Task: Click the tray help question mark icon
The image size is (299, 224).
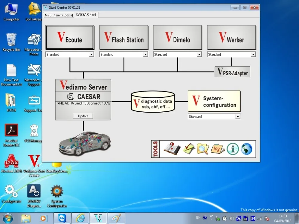Action: (205, 217)
